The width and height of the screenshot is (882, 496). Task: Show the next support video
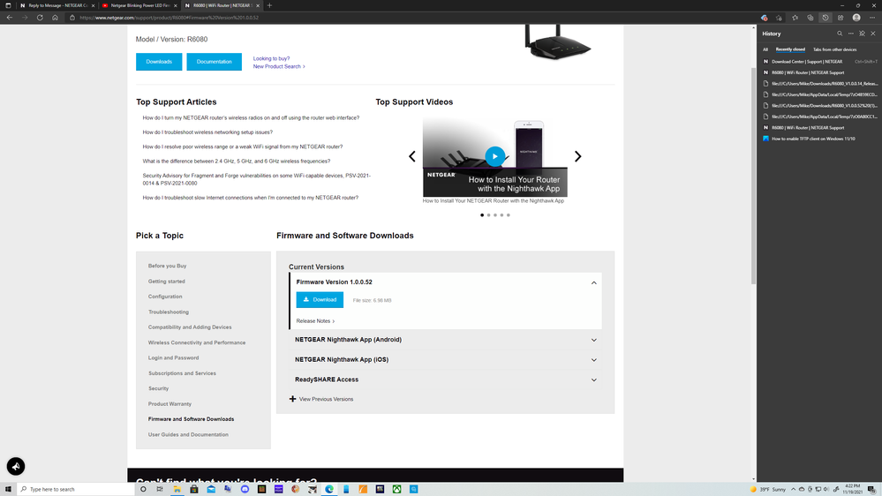(577, 156)
